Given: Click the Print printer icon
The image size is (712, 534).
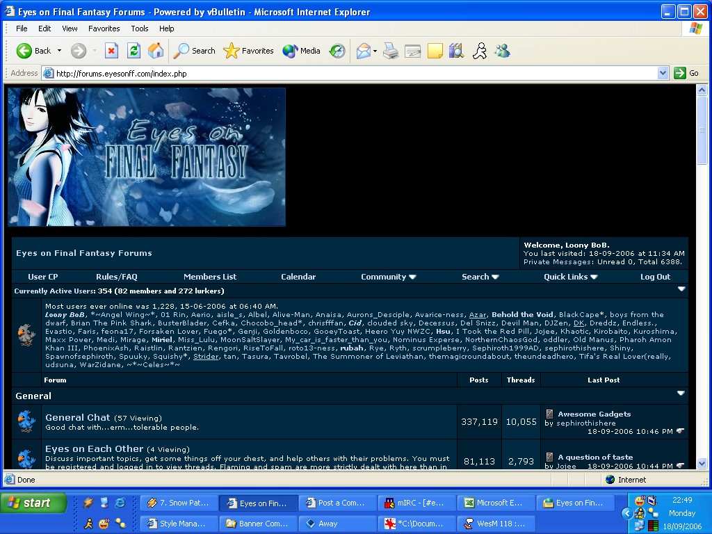Looking at the screenshot, I should point(391,51).
